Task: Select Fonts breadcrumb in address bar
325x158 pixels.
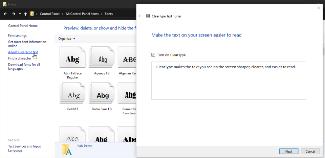Action: [x=109, y=14]
